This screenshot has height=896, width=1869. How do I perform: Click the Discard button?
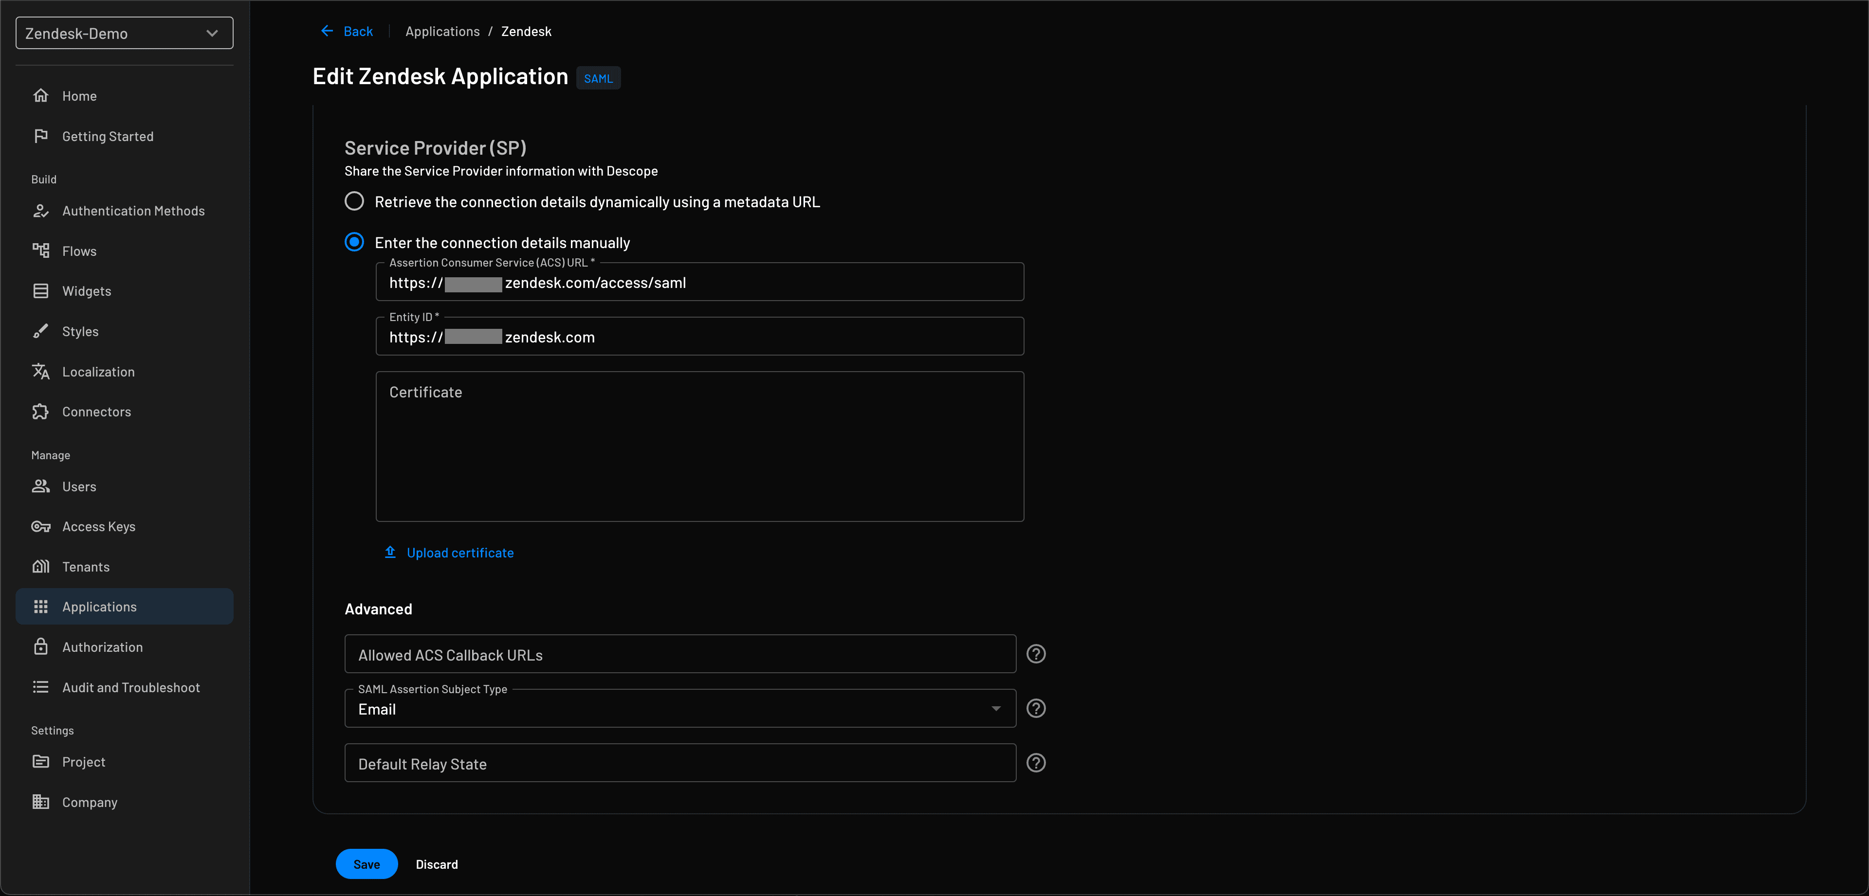[x=436, y=864]
